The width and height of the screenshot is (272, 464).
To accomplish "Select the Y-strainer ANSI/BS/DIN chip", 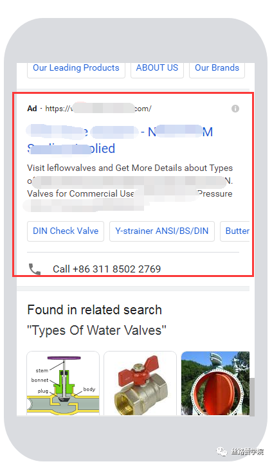I will pos(162,231).
